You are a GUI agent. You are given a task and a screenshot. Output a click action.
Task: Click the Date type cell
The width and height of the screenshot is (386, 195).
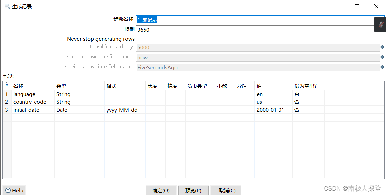[x=79, y=110]
